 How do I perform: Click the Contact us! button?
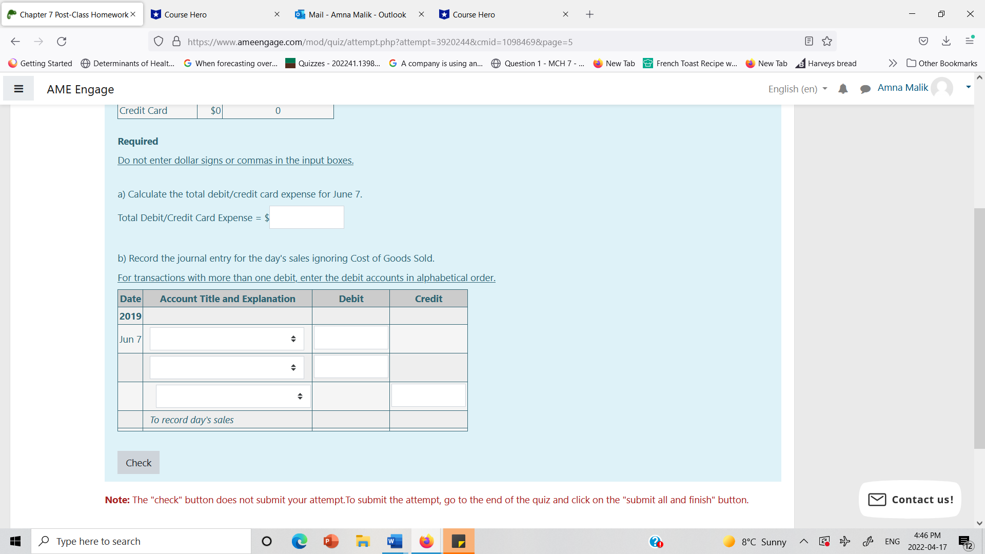(x=910, y=500)
